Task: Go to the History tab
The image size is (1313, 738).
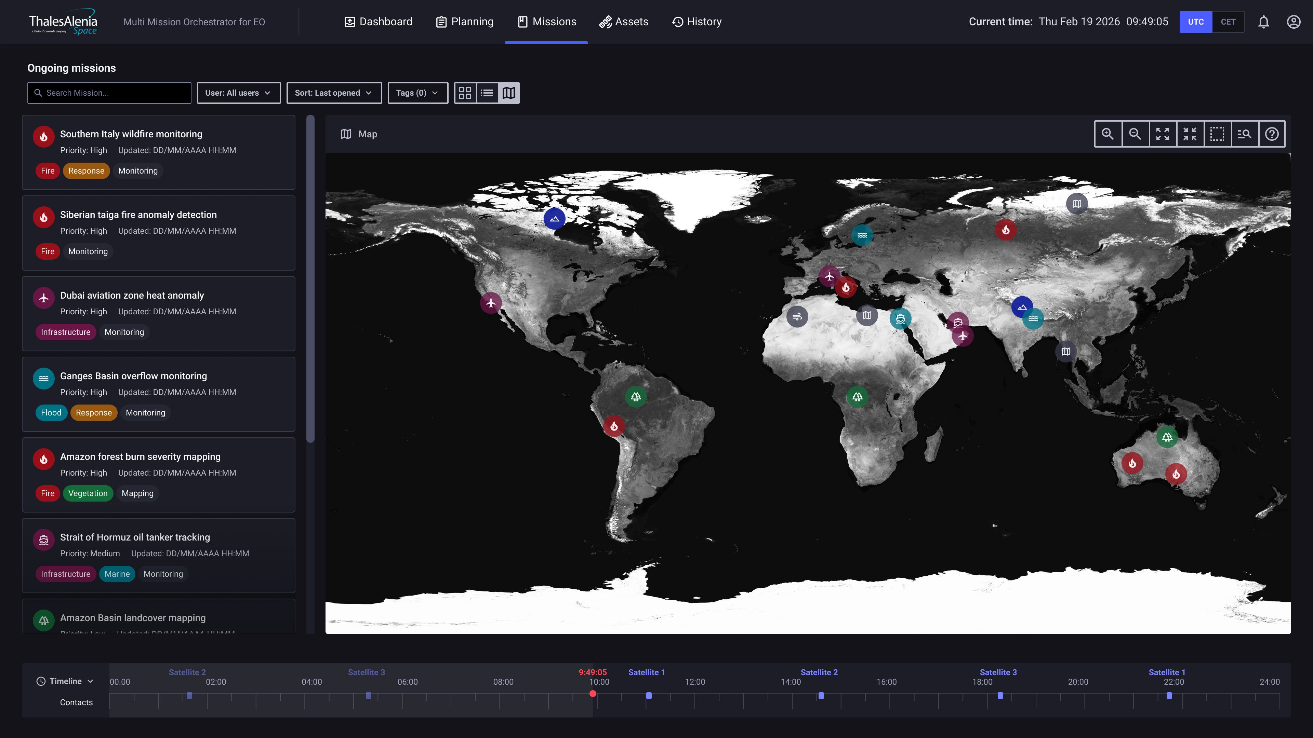Action: tap(696, 22)
